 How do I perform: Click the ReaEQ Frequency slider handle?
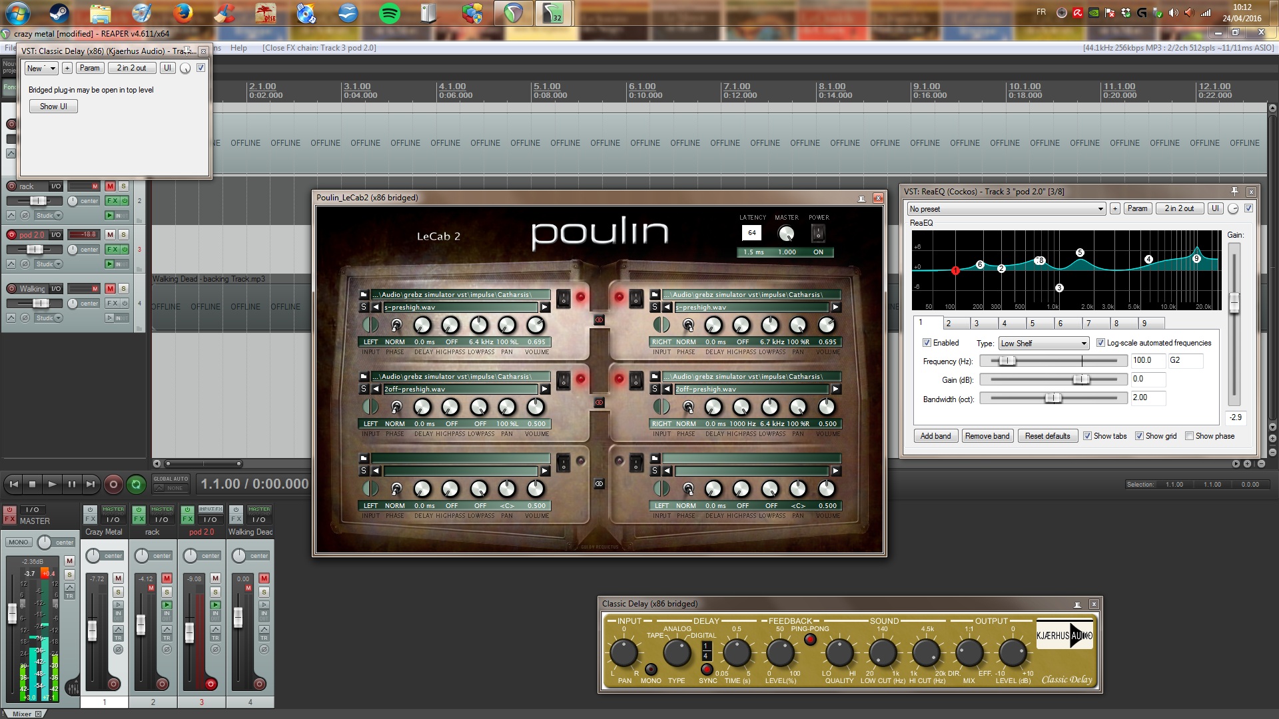1007,361
